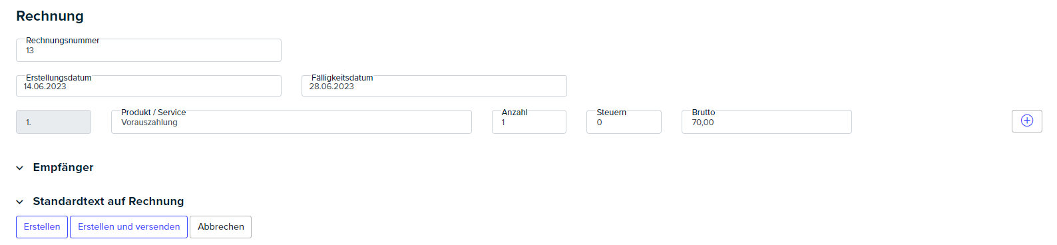The image size is (1057, 245).
Task: Add a new line item with plus icon
Action: [x=1026, y=121]
